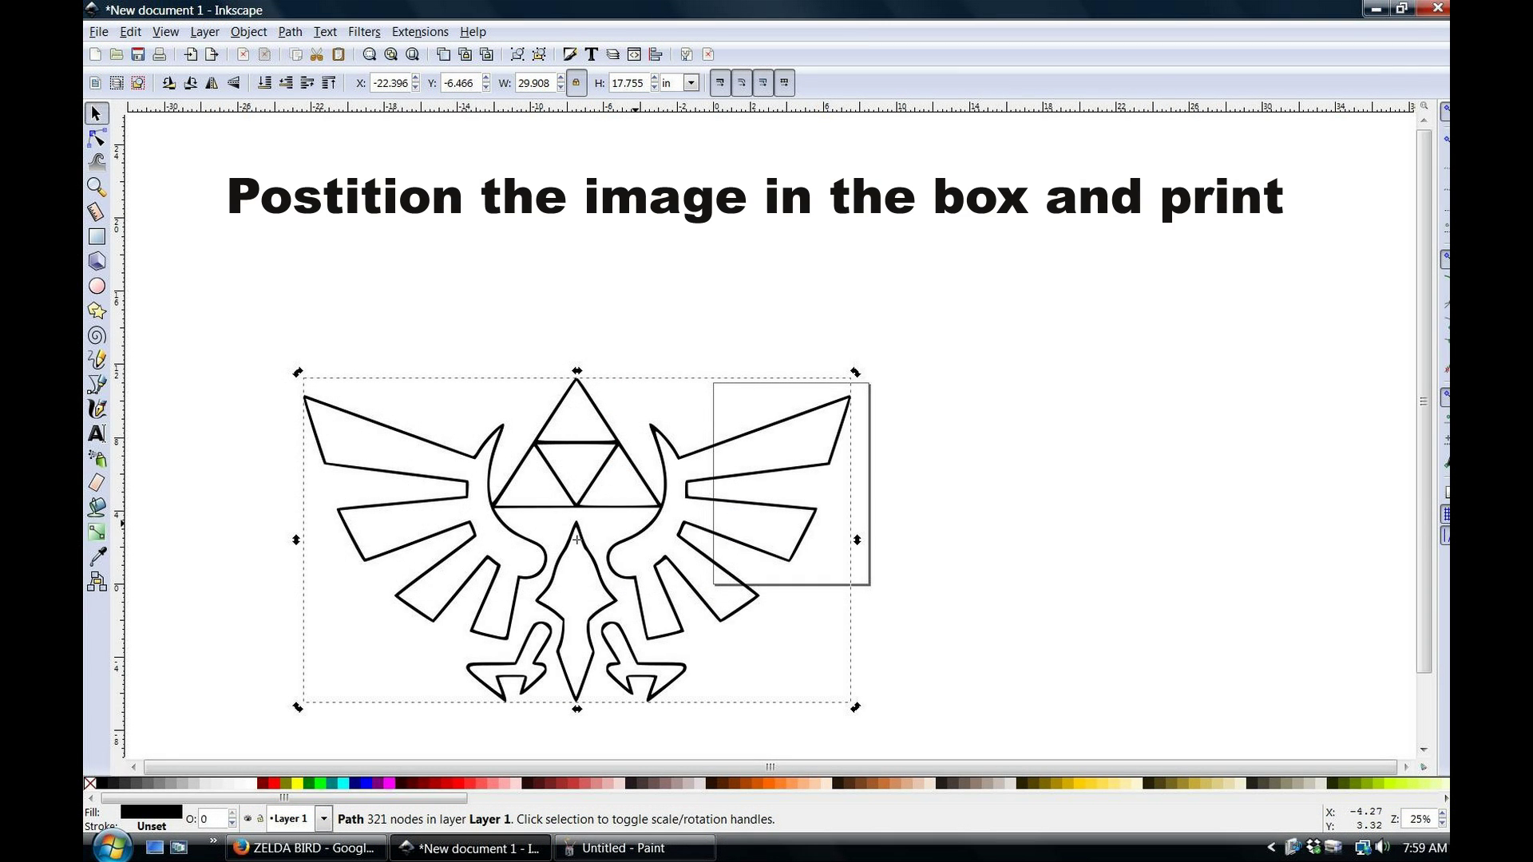Image resolution: width=1533 pixels, height=862 pixels.
Task: Select the Star/Polygon tool
Action: [x=96, y=310]
